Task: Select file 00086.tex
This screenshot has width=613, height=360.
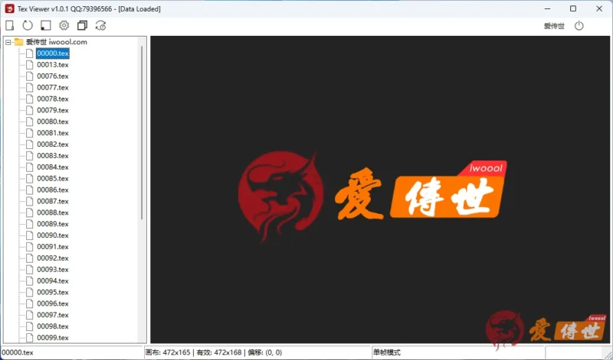Action: pos(53,190)
